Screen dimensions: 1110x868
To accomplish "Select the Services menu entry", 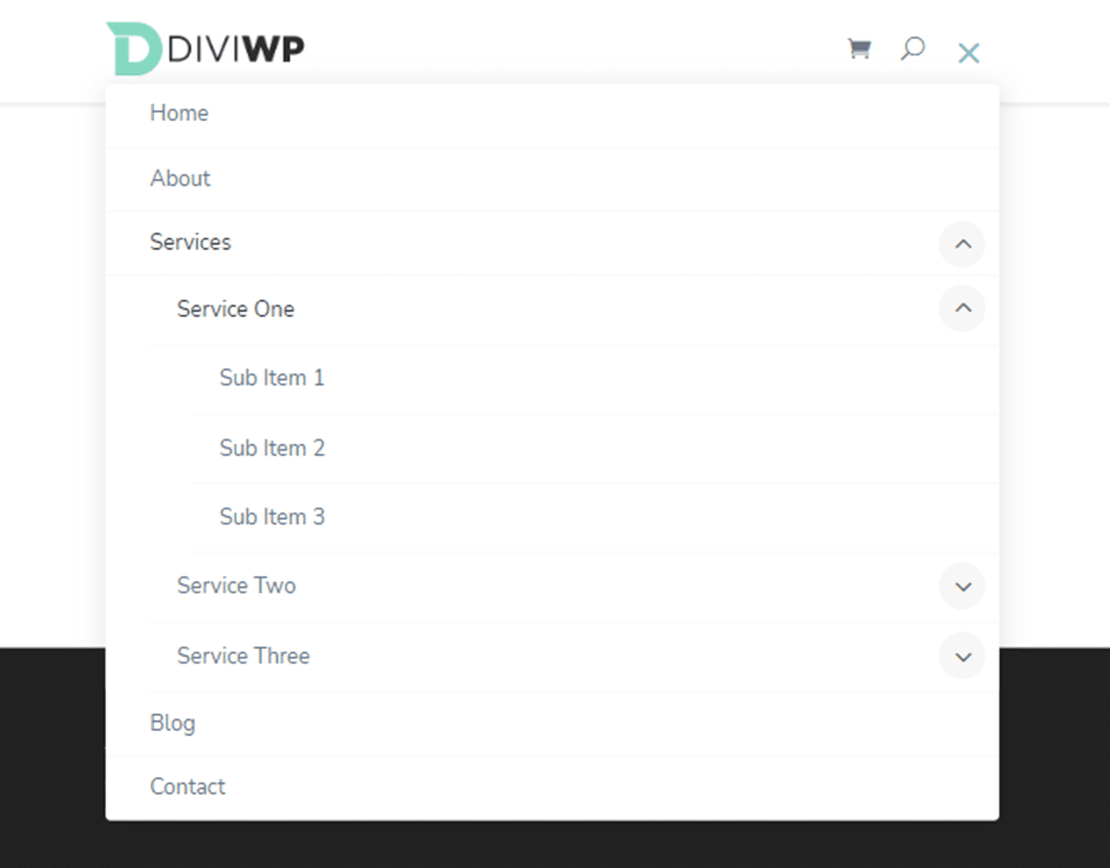I will coord(191,243).
